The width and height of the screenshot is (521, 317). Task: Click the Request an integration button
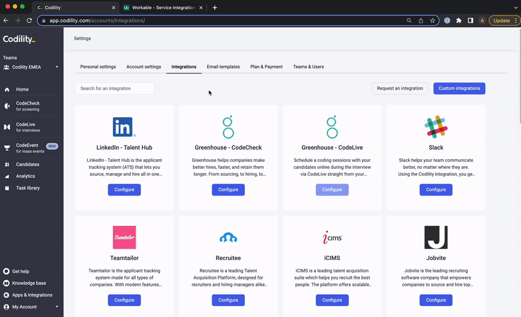400,88
